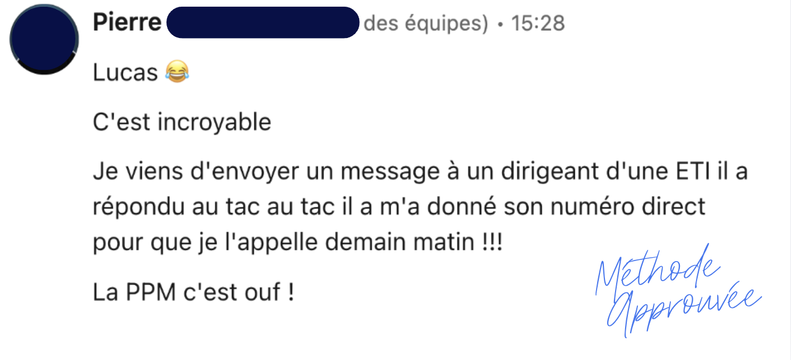Viewport: 791px width, 360px height.
Task: Click the dot separator before the timestamp
Action: [x=499, y=24]
